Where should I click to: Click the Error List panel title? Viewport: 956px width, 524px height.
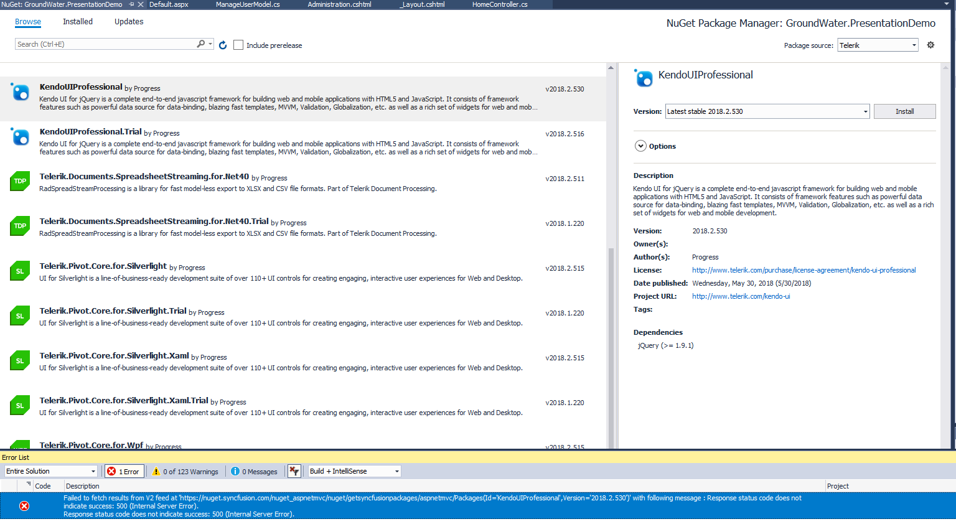pos(16,457)
